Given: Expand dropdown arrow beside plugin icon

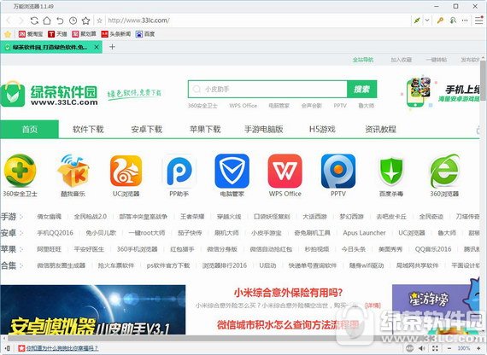Looking at the screenshot, I should [x=427, y=20].
